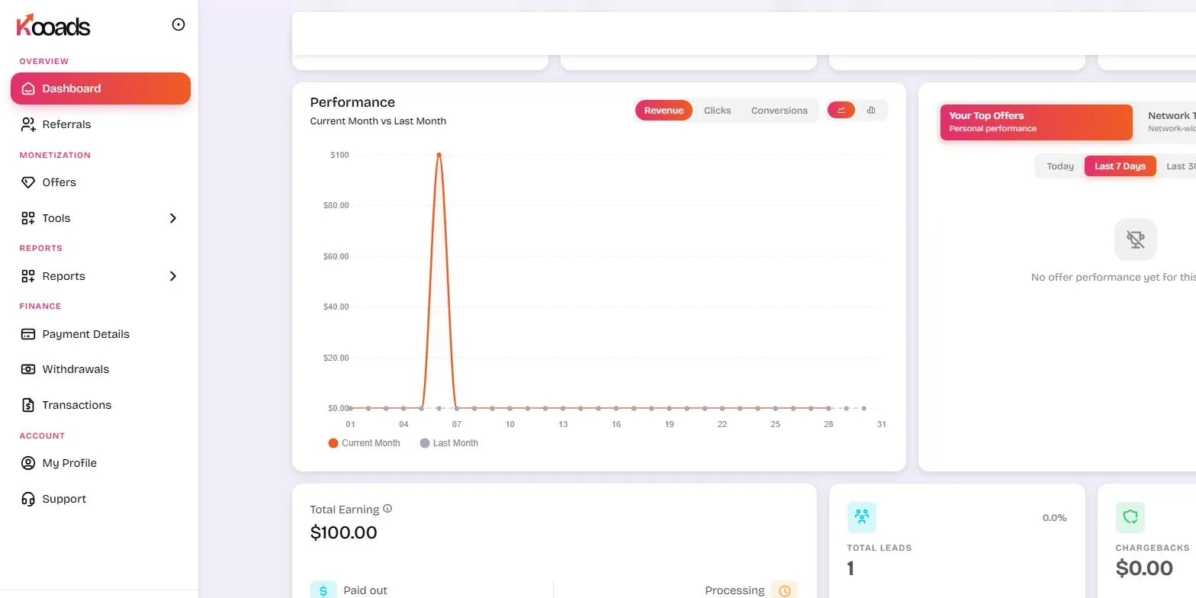Select the Revenue metric toggle

[664, 111]
